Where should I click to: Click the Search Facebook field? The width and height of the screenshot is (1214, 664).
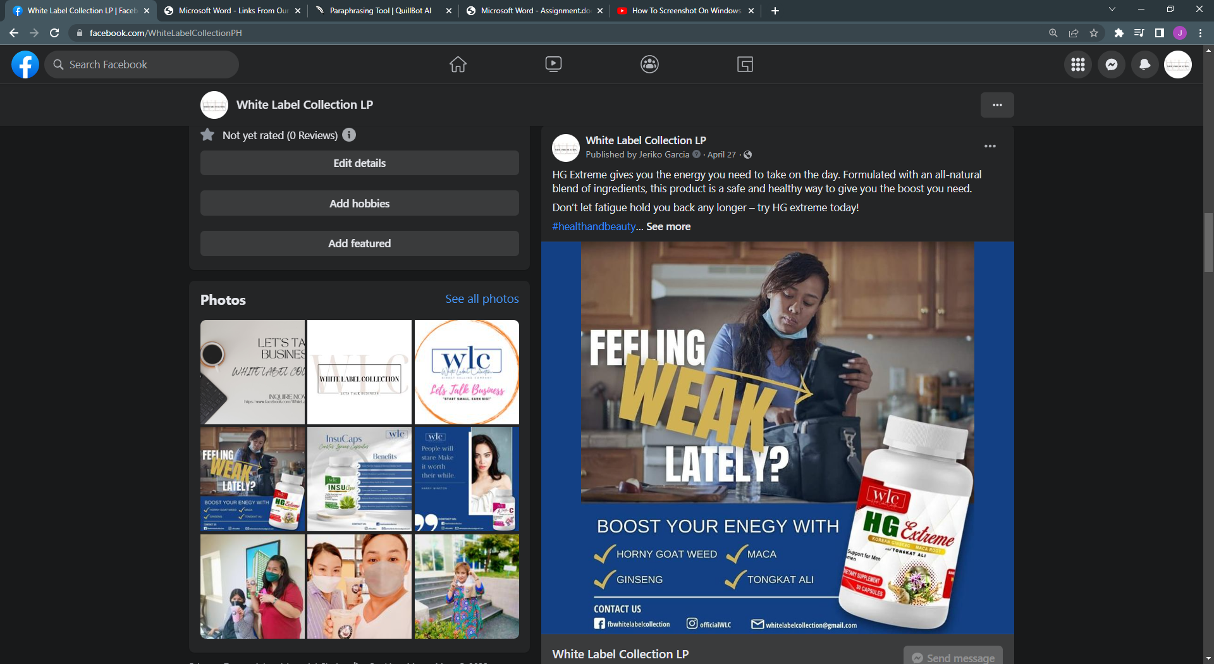[x=142, y=65]
